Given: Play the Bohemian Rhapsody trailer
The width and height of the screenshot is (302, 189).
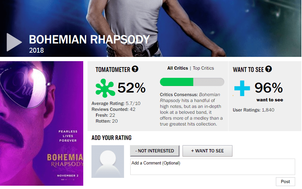Looking at the screenshot, I should tap(14, 42).
